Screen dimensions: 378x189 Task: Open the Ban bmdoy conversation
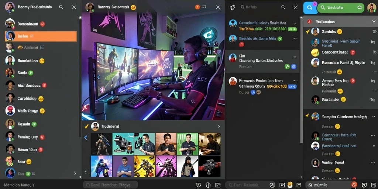coord(330,99)
